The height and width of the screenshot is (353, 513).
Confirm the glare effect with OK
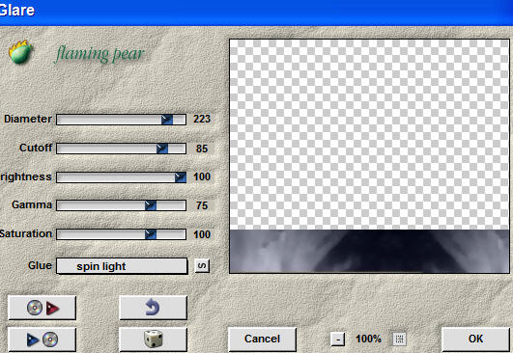(476, 339)
